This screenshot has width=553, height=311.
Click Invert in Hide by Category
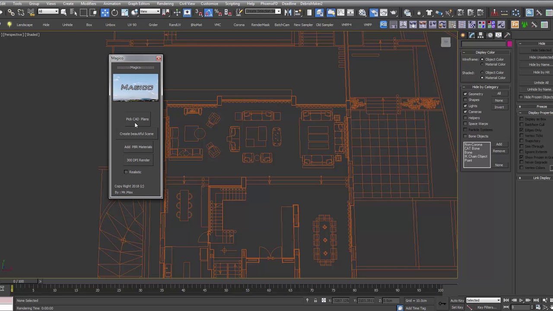499,107
